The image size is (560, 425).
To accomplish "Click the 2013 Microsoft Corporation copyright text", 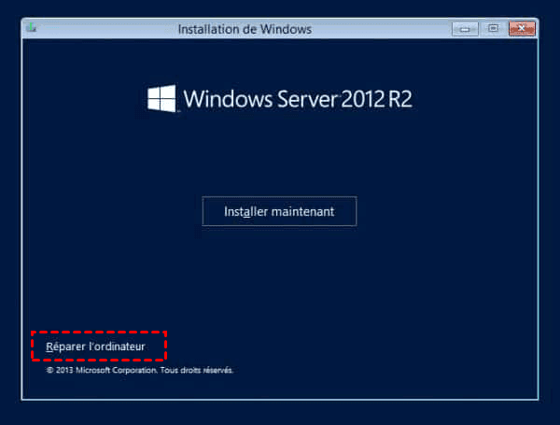I will [x=140, y=370].
